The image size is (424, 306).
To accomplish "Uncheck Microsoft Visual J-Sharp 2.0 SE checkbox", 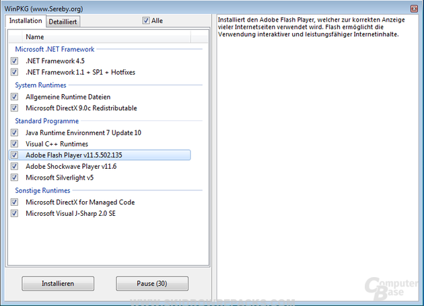I will [x=15, y=214].
